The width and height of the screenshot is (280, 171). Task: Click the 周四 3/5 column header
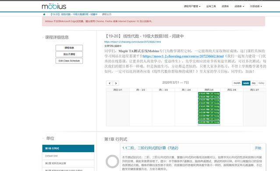point(209,90)
